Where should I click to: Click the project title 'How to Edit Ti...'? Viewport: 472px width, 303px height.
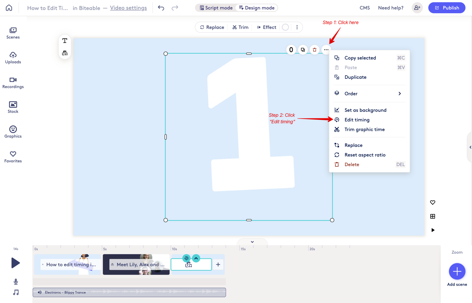tap(47, 8)
